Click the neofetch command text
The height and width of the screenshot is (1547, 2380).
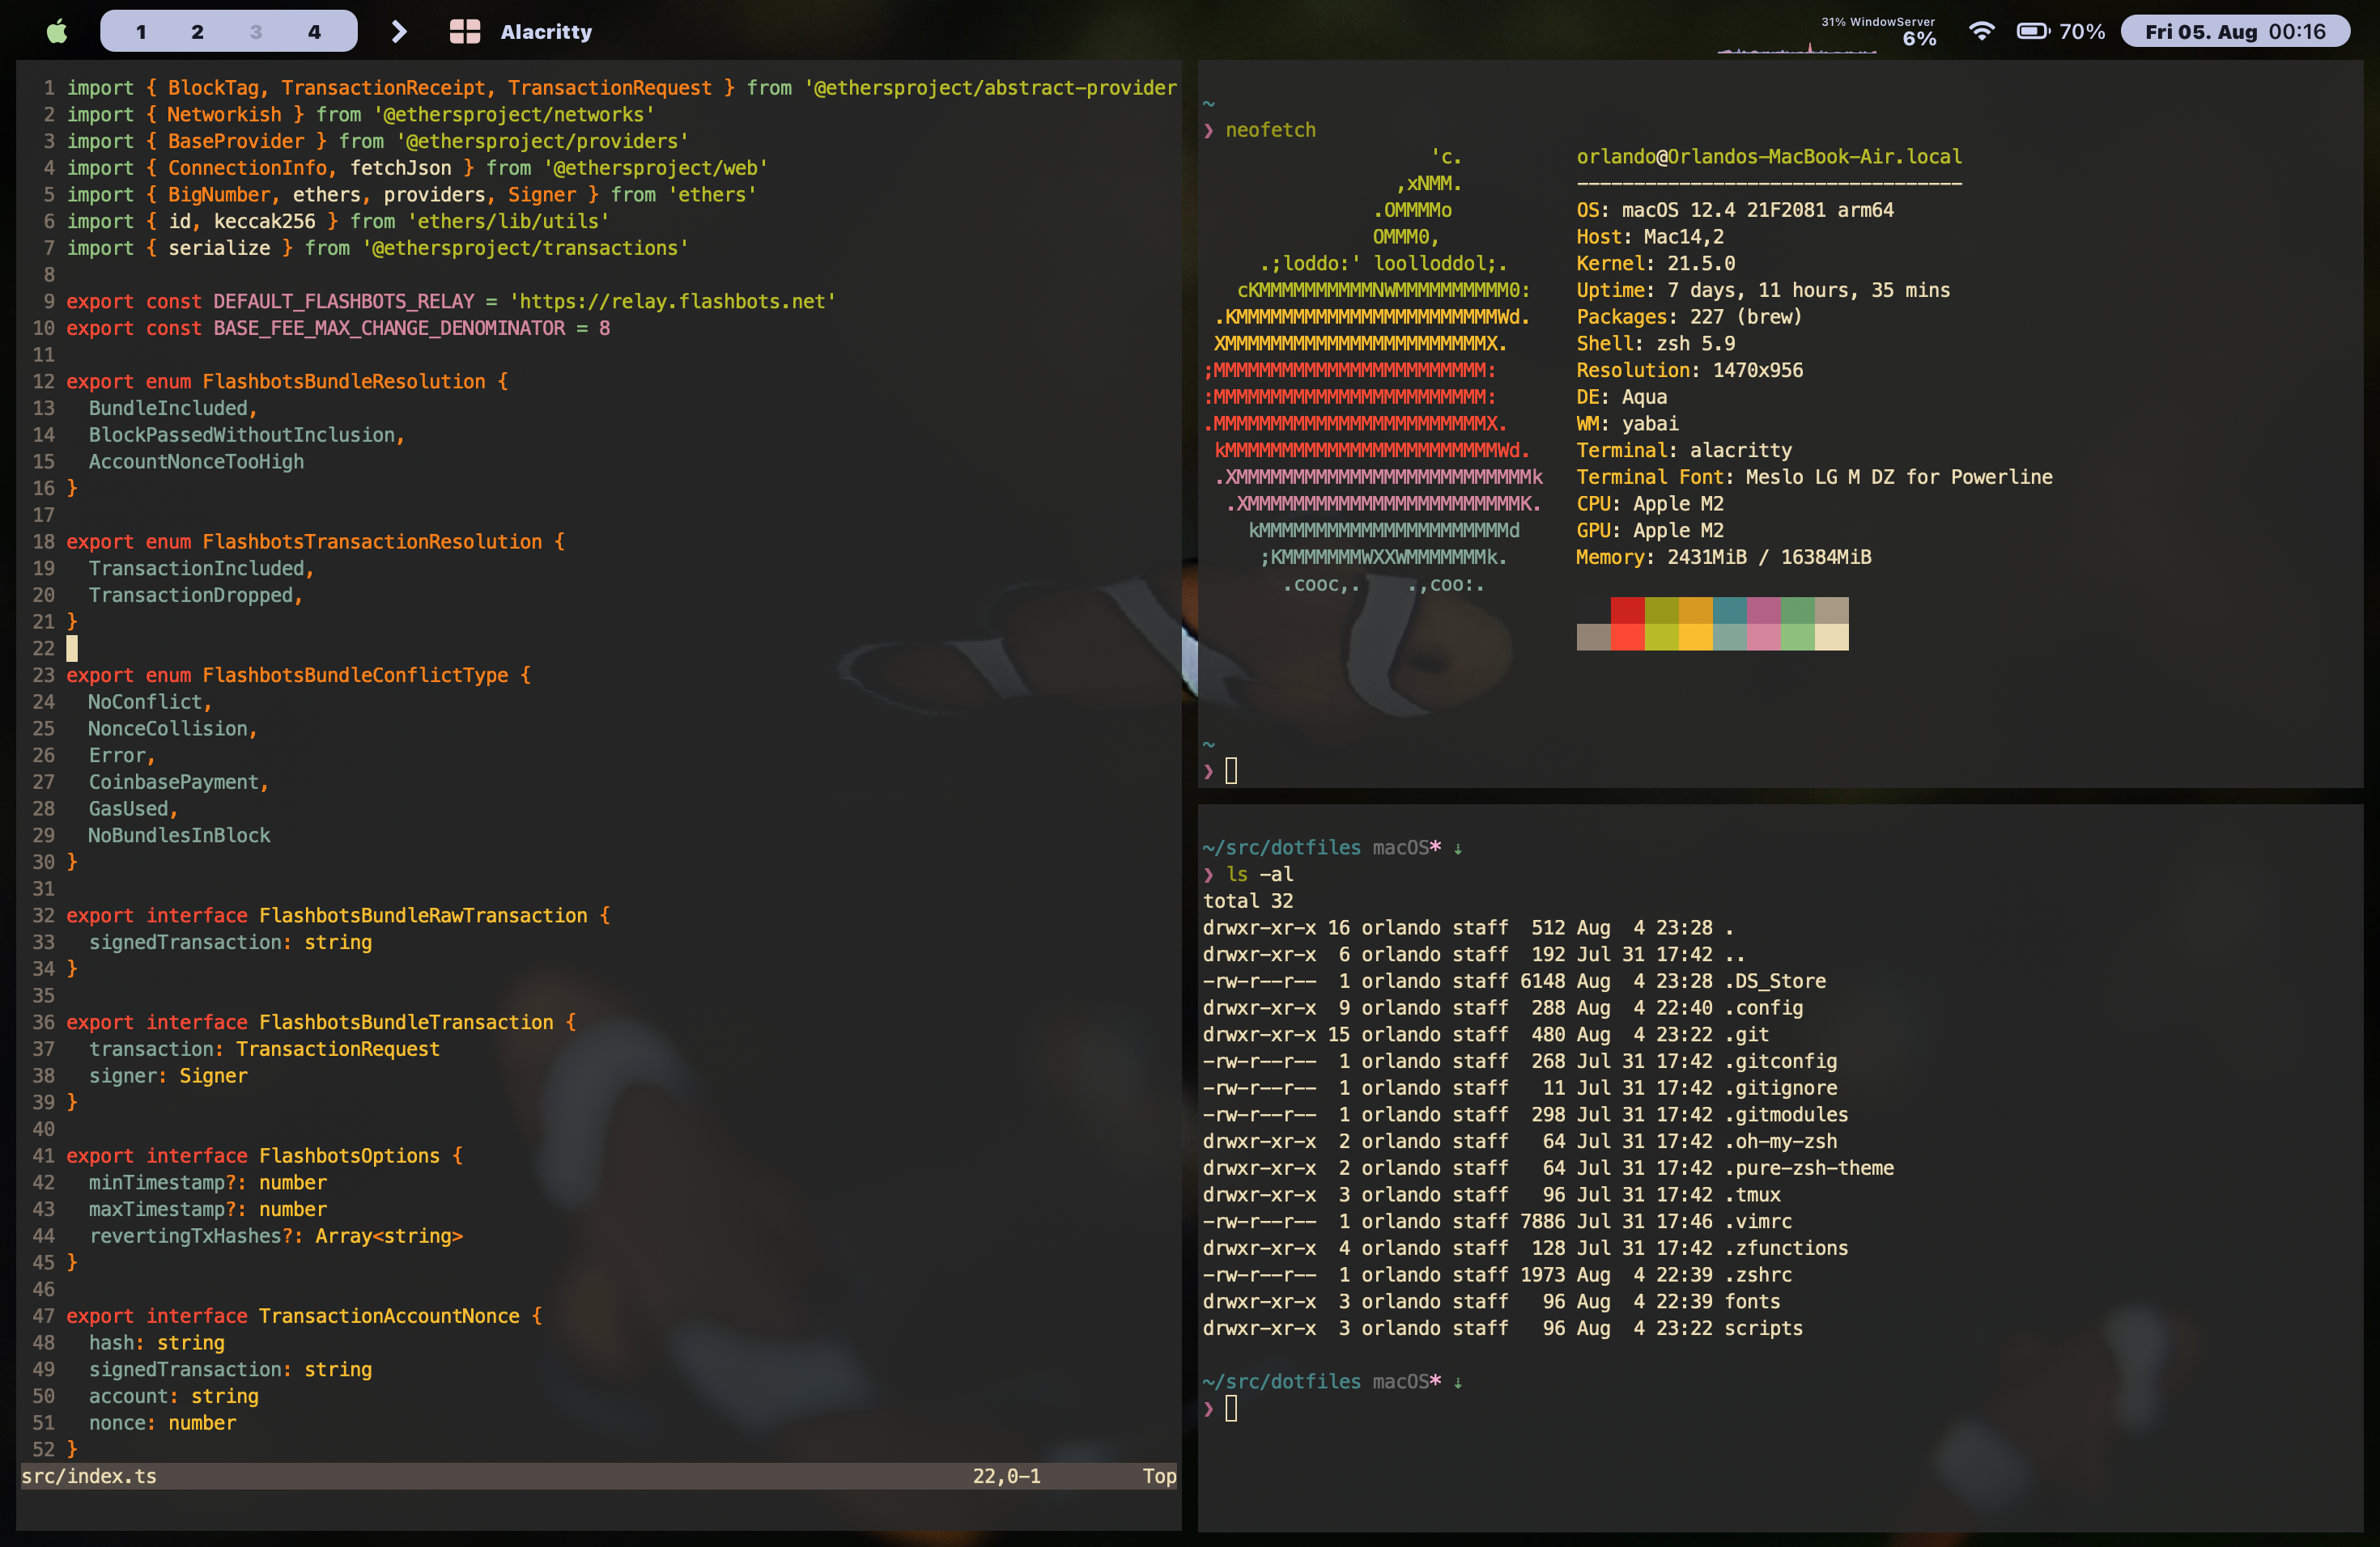(1271, 130)
